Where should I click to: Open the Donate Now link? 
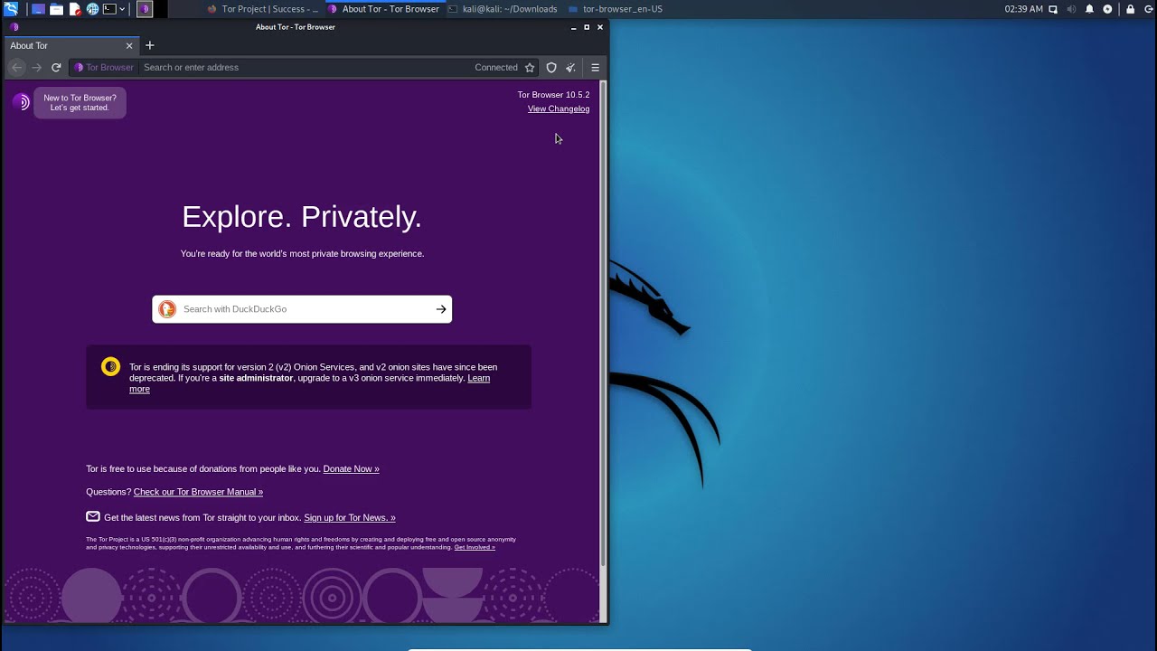[x=351, y=468]
